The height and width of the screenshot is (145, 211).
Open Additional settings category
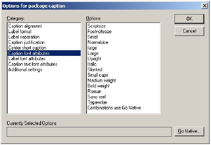25,70
